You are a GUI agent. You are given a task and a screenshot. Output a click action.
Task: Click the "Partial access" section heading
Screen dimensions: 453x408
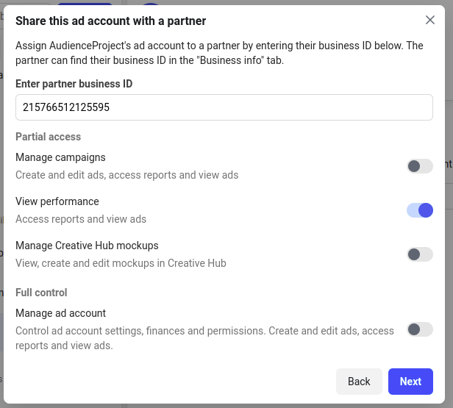click(x=49, y=137)
